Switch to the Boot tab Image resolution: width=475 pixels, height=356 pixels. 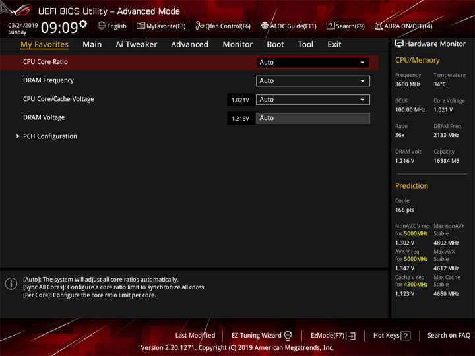pos(275,45)
